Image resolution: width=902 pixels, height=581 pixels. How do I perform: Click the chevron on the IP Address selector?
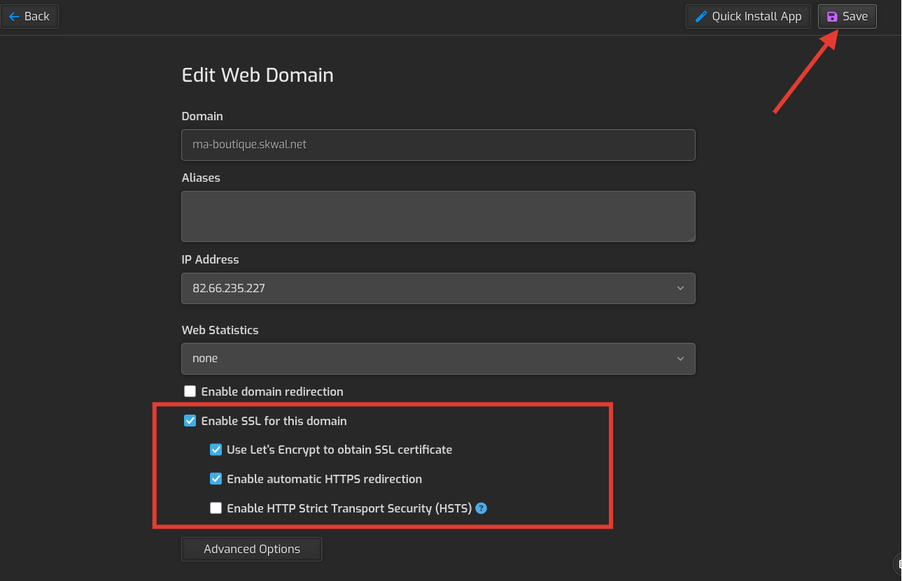pyautogui.click(x=679, y=288)
